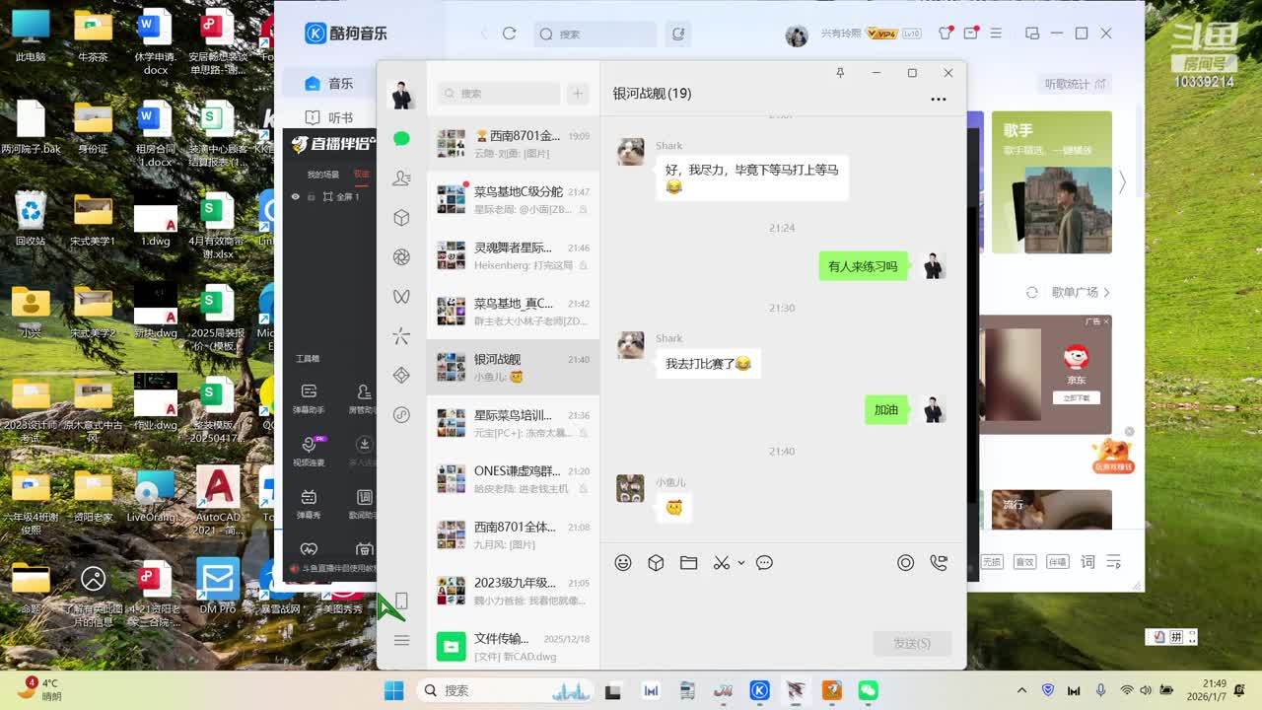This screenshot has height=710, width=1262.
Task: Open WeChat from the Windows taskbar
Action: 868,690
